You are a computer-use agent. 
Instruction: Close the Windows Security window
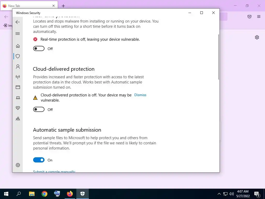tap(214, 13)
